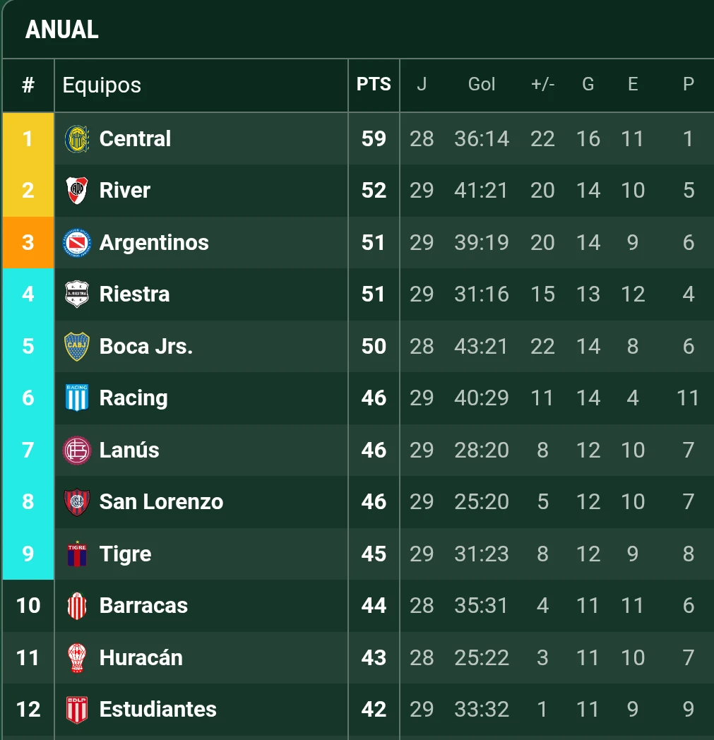Select the Argentinos Juniors badge icon
Screen dimensions: 714x740
point(77,243)
